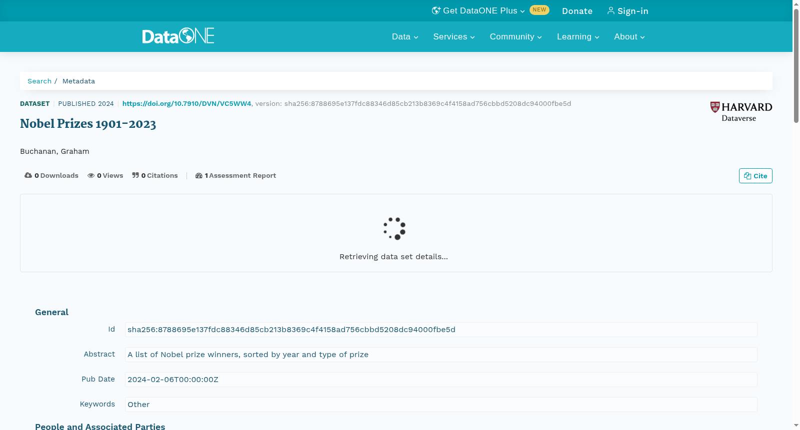This screenshot has width=800, height=430.
Task: Click the scrollbar up arrow
Action: point(796,3)
